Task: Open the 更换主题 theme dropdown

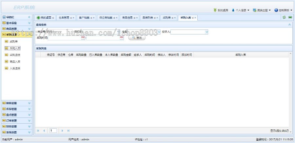Action: click(270, 10)
